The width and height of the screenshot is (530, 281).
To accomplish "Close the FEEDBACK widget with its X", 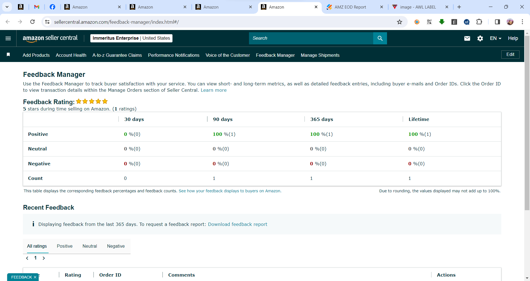I will (x=35, y=277).
